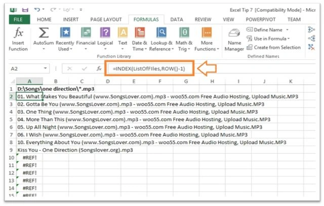
Task: Click the Remove Arrows icon
Action: coord(311,47)
